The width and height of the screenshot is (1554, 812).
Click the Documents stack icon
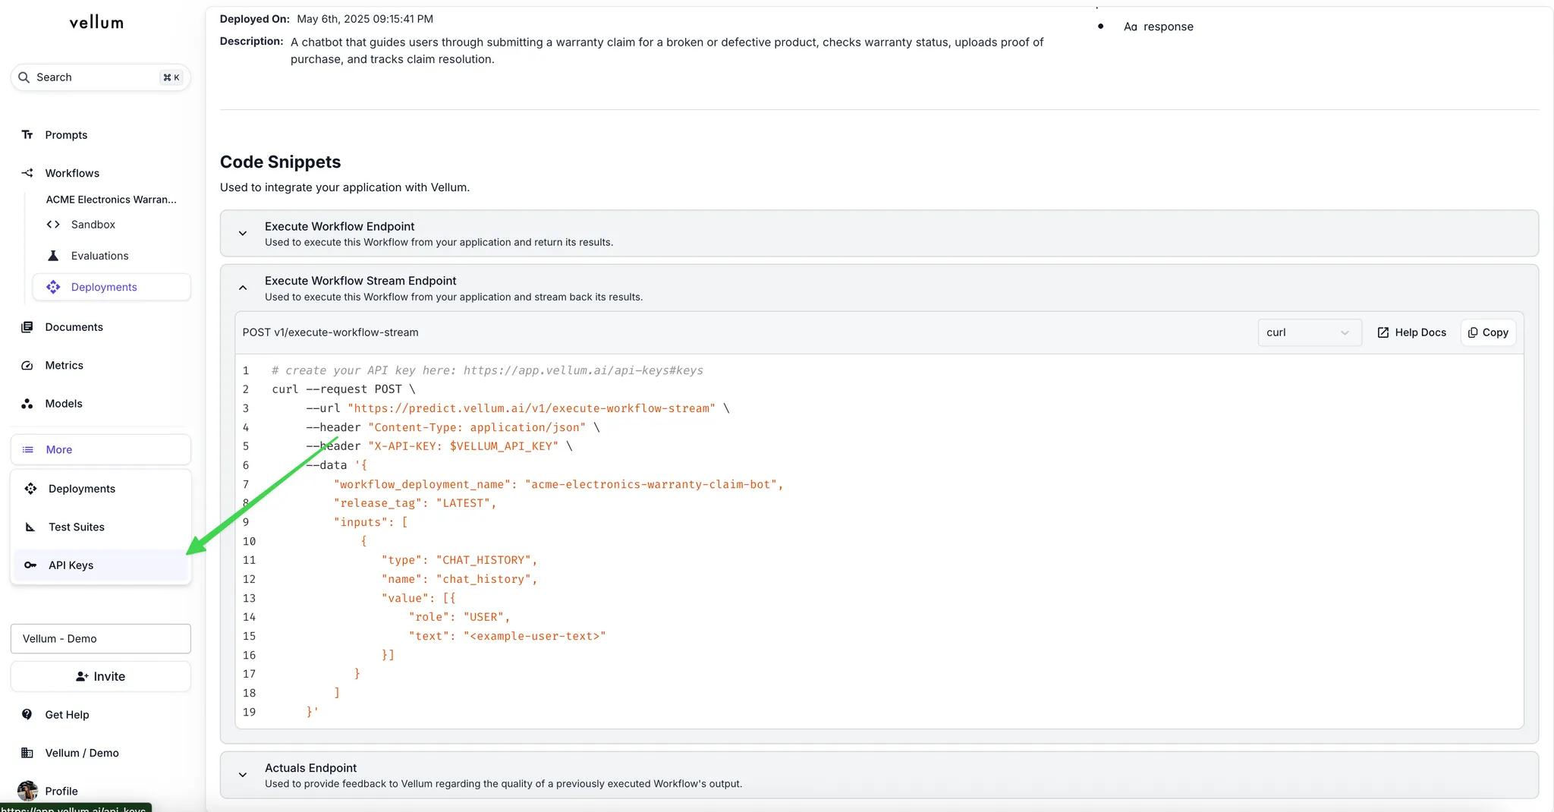pos(27,327)
